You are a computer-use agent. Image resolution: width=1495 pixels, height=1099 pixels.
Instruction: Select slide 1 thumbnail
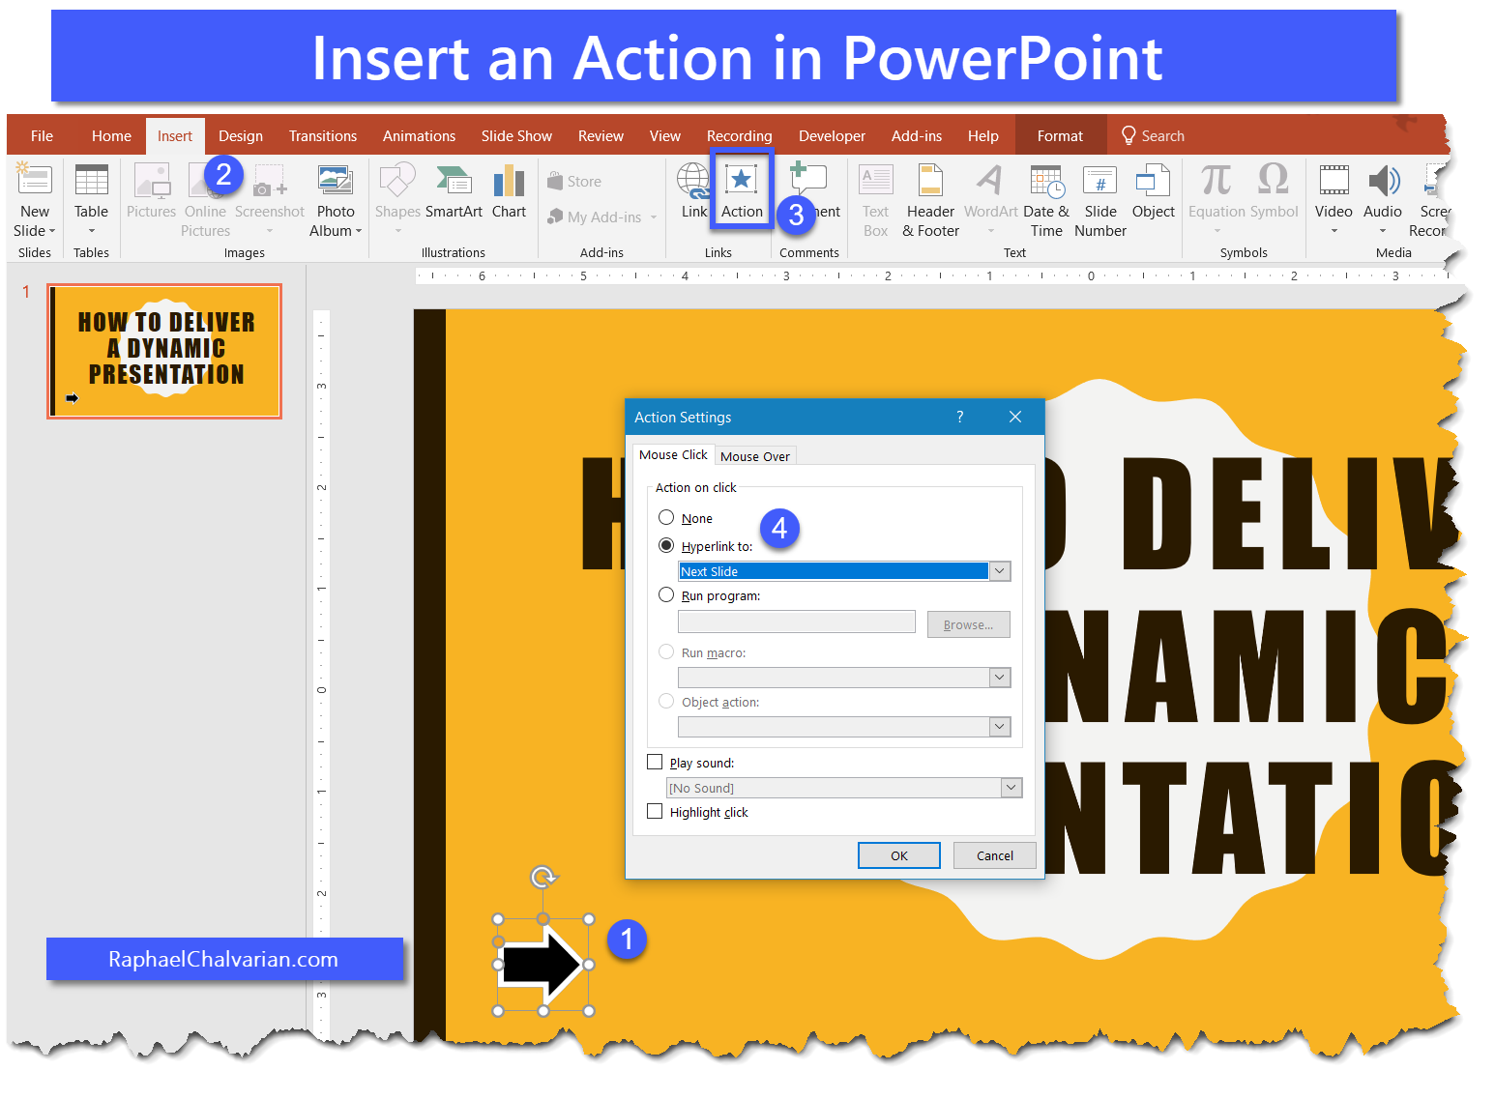coord(164,351)
